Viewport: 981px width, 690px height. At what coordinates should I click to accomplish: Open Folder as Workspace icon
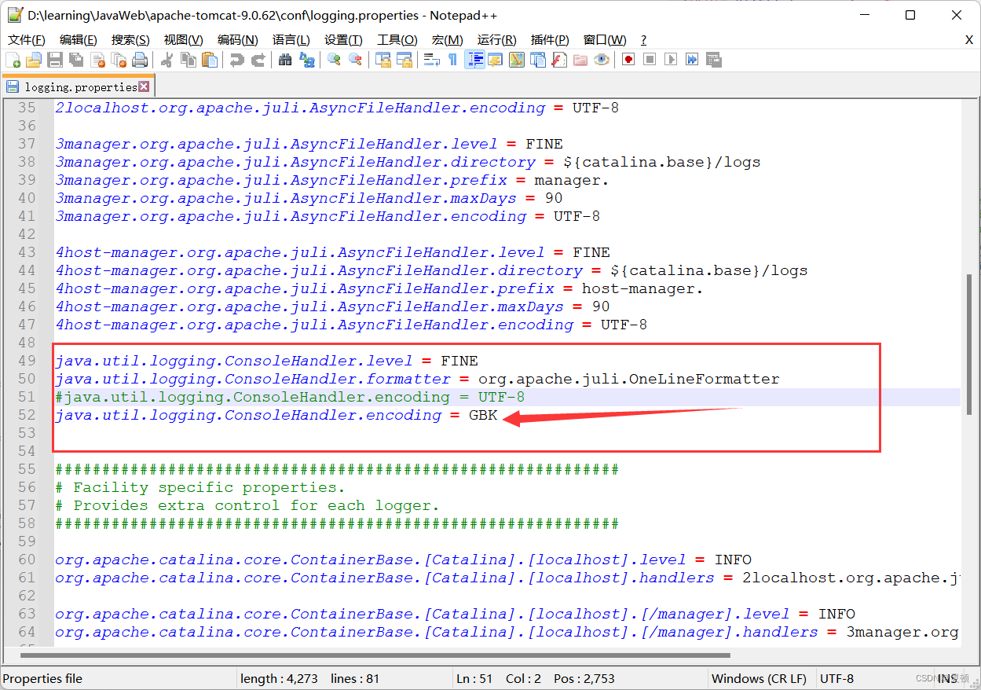[580, 60]
